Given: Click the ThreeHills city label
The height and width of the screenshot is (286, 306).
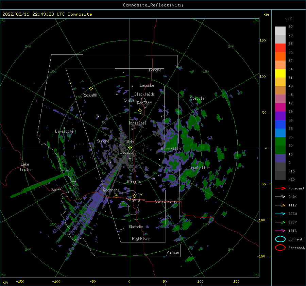Looking at the screenshot, I should [170, 149].
